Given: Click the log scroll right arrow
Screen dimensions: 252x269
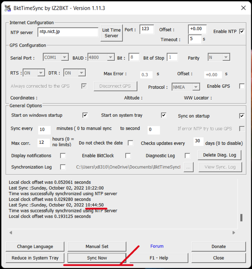Looking at the screenshot, I should click(x=234, y=233).
